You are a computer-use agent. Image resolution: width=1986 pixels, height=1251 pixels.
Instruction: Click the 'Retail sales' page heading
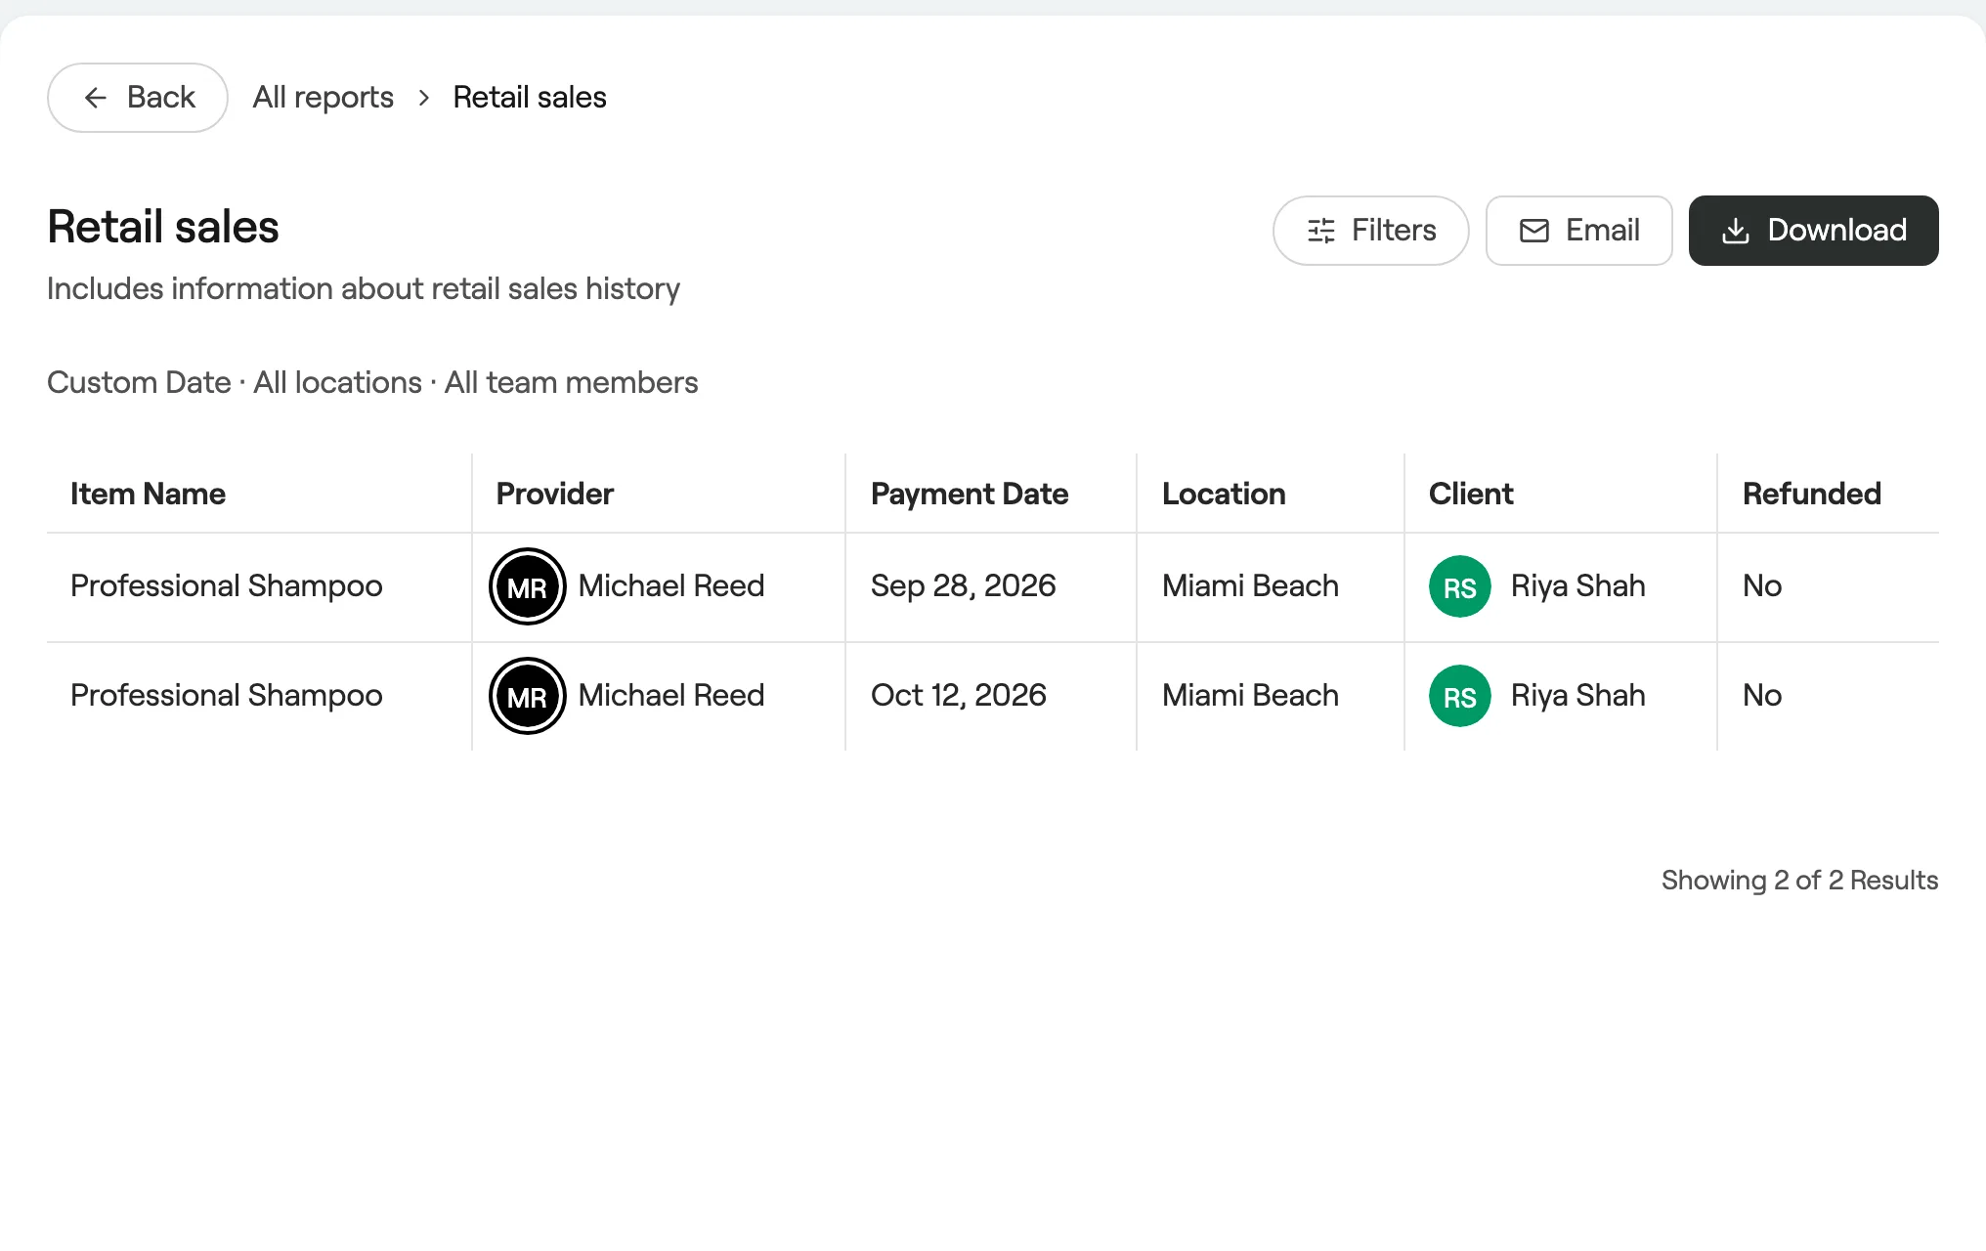coord(163,227)
